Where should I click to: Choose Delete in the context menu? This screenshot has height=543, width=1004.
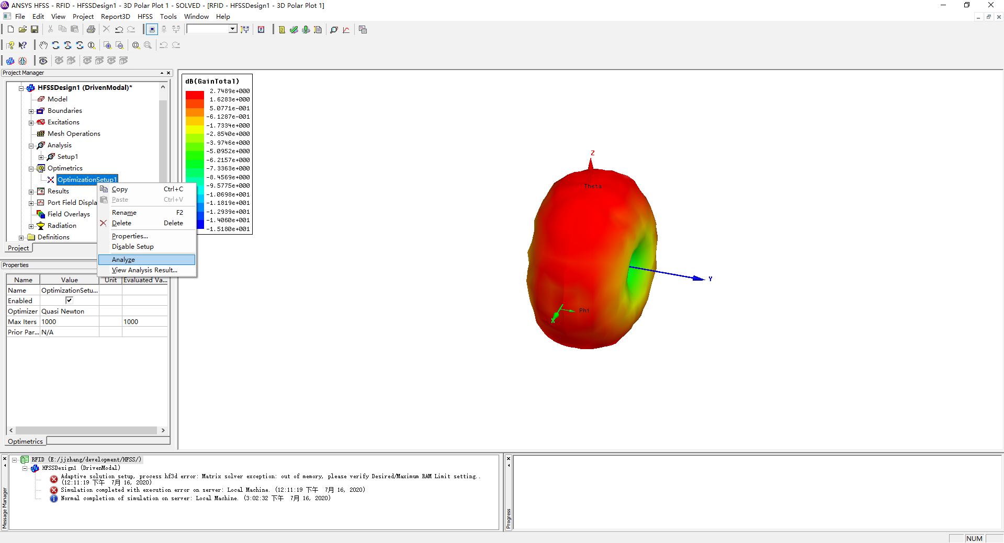(146, 223)
